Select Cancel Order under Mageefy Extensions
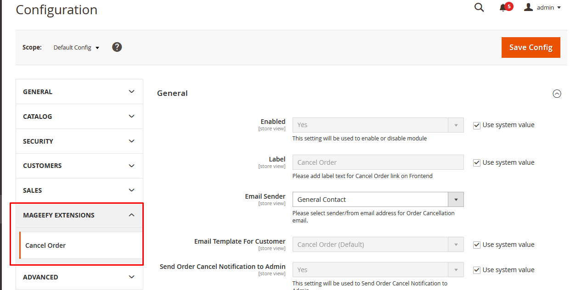This screenshot has height=290, width=576. point(45,245)
